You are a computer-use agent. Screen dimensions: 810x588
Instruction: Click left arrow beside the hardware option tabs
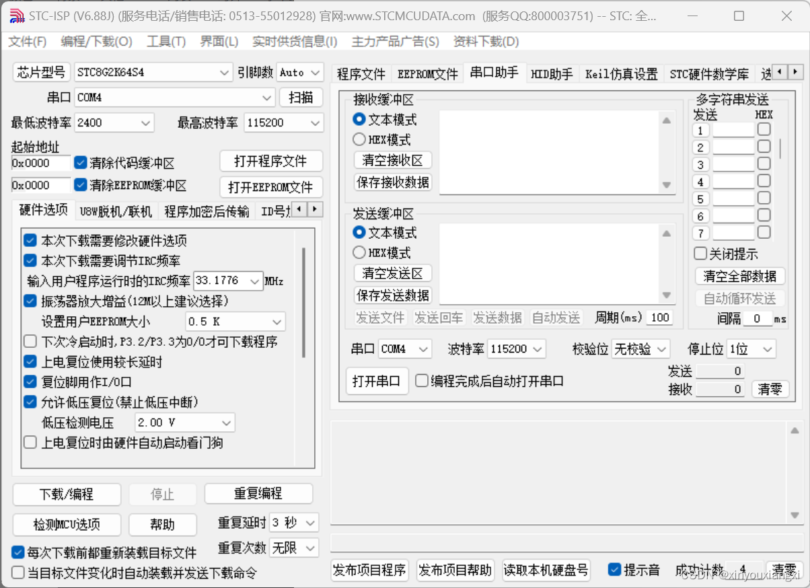[300, 209]
